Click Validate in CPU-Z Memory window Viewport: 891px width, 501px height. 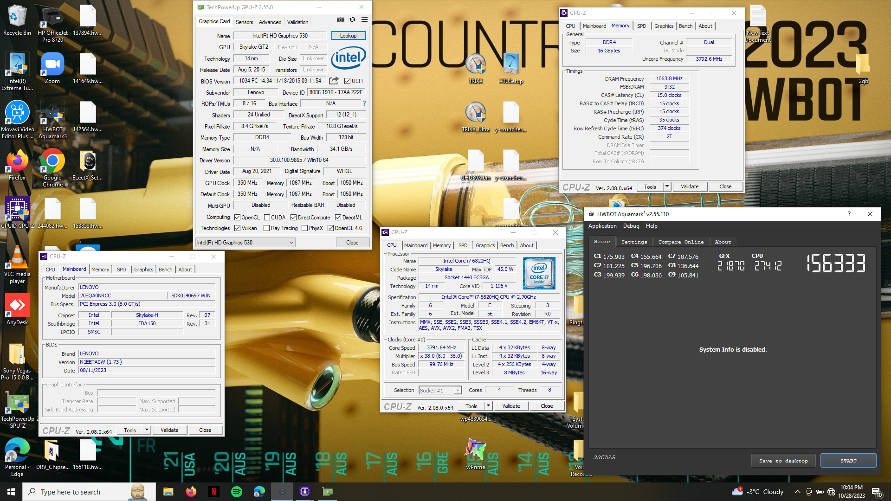point(690,186)
